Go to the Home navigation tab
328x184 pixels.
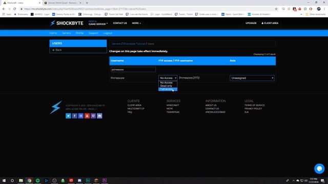tap(53, 33)
